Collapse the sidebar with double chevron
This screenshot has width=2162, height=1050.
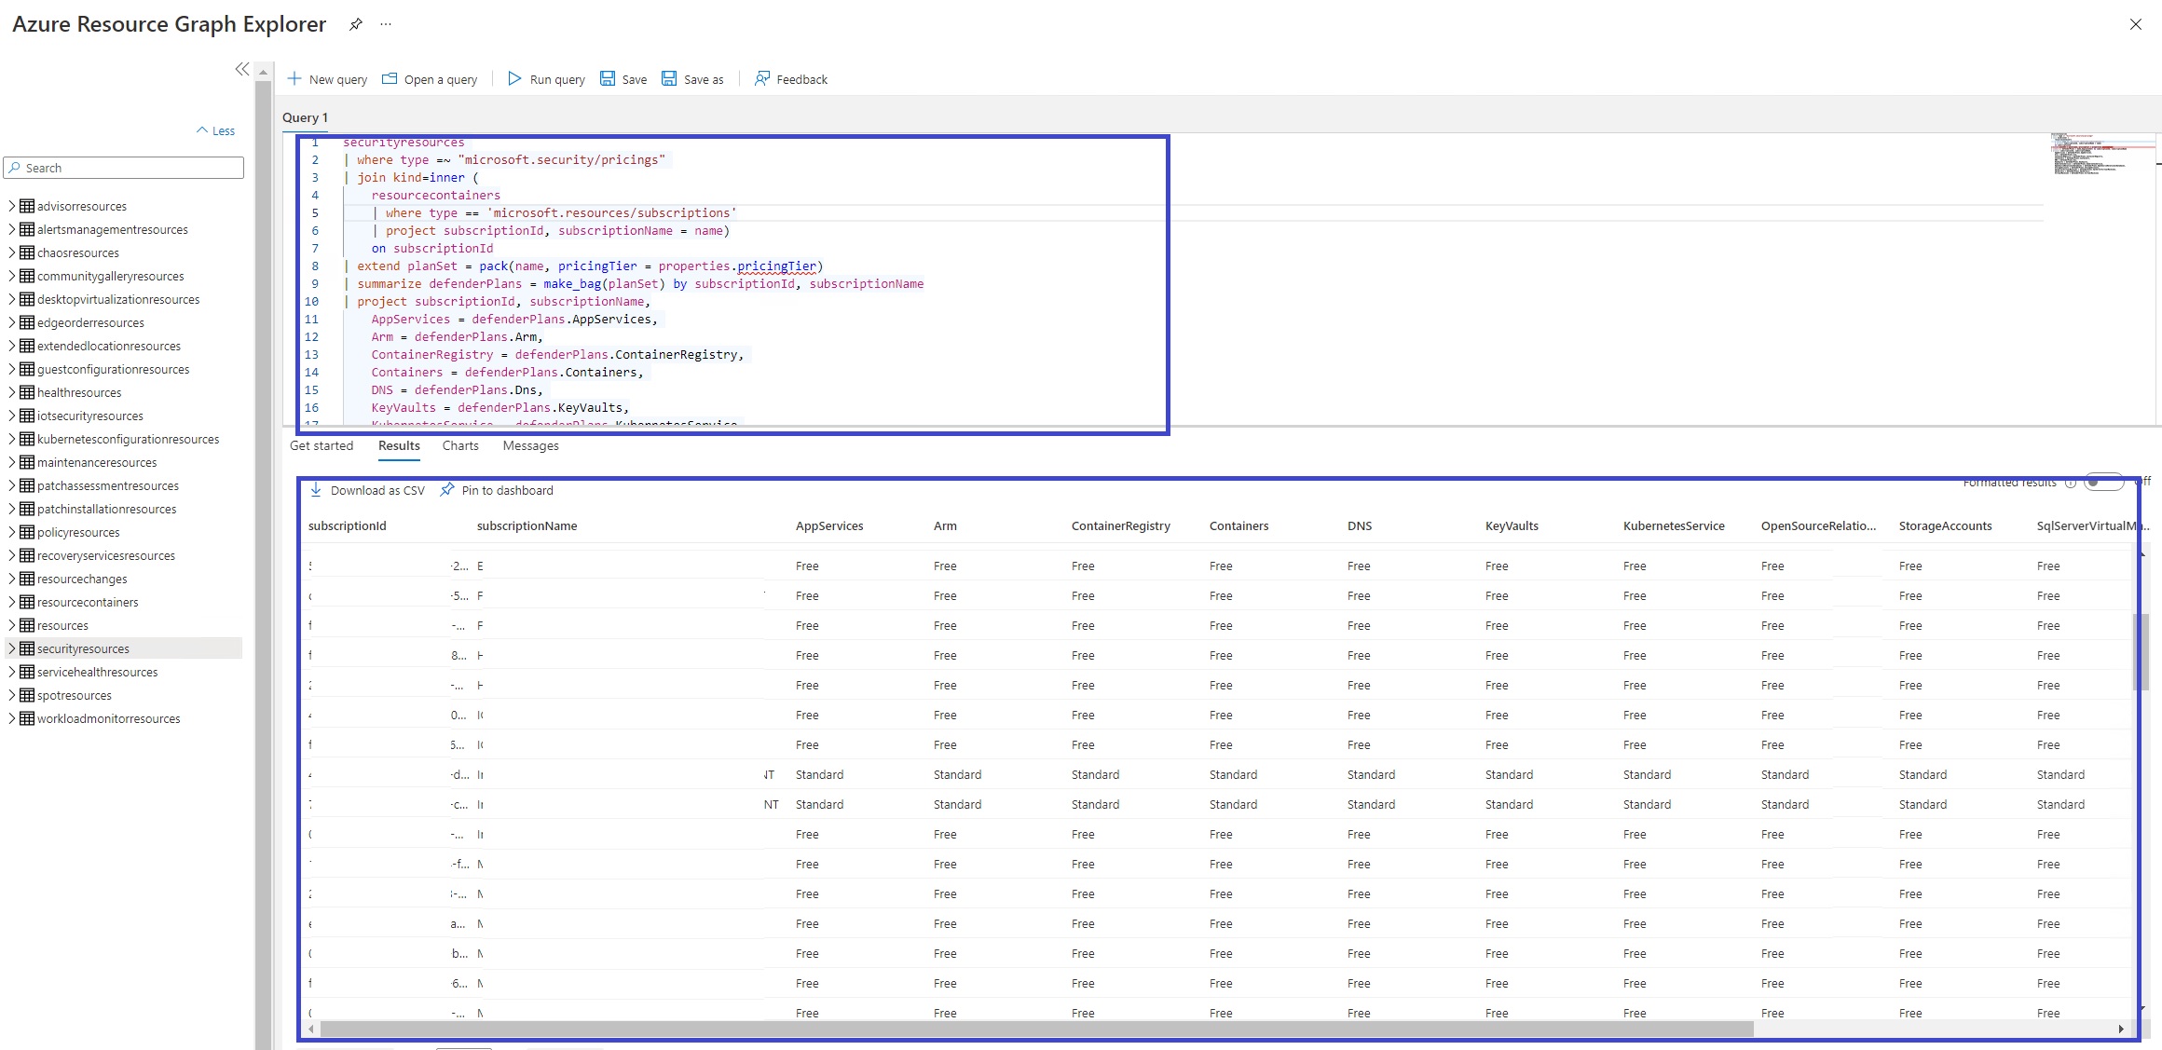[242, 69]
